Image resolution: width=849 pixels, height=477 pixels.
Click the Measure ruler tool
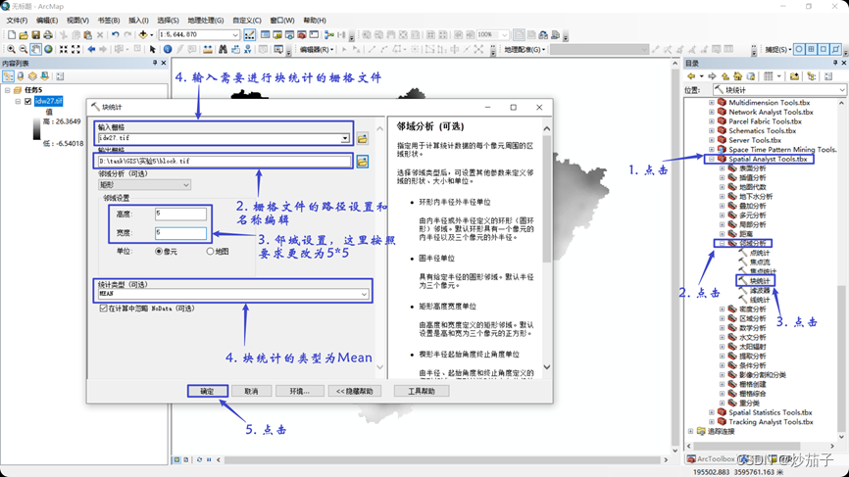(208, 49)
